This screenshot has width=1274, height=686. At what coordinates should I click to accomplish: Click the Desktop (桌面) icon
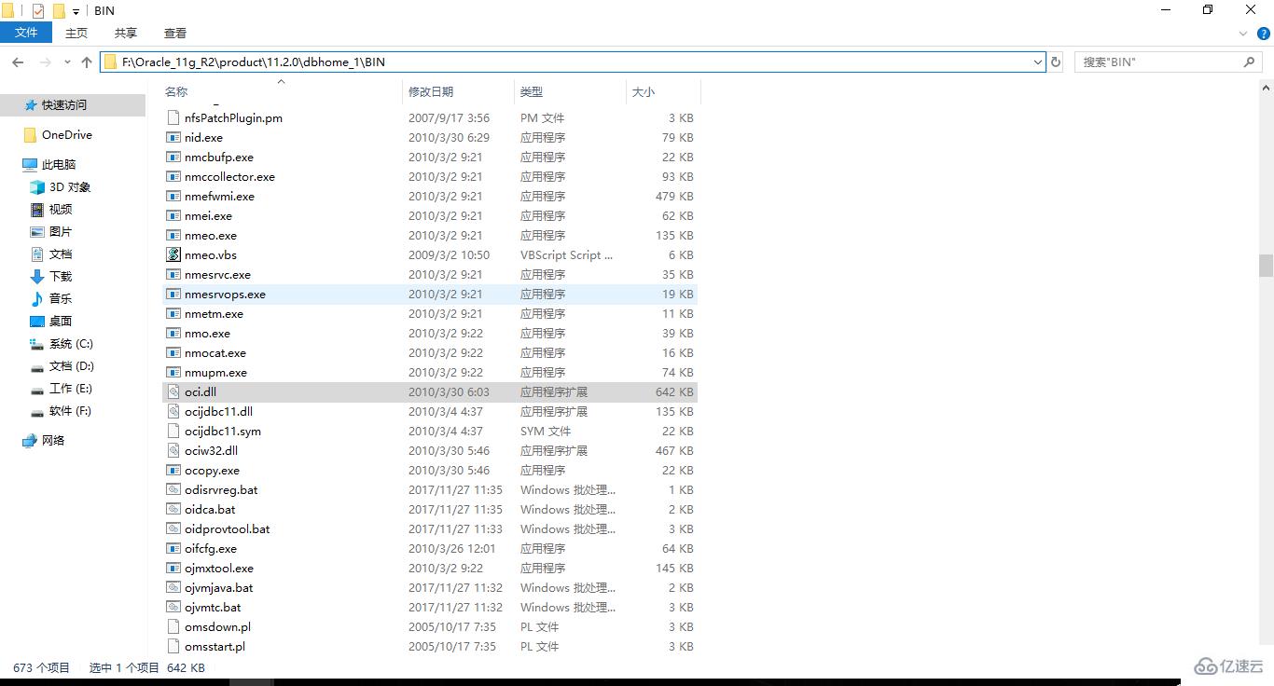37,322
